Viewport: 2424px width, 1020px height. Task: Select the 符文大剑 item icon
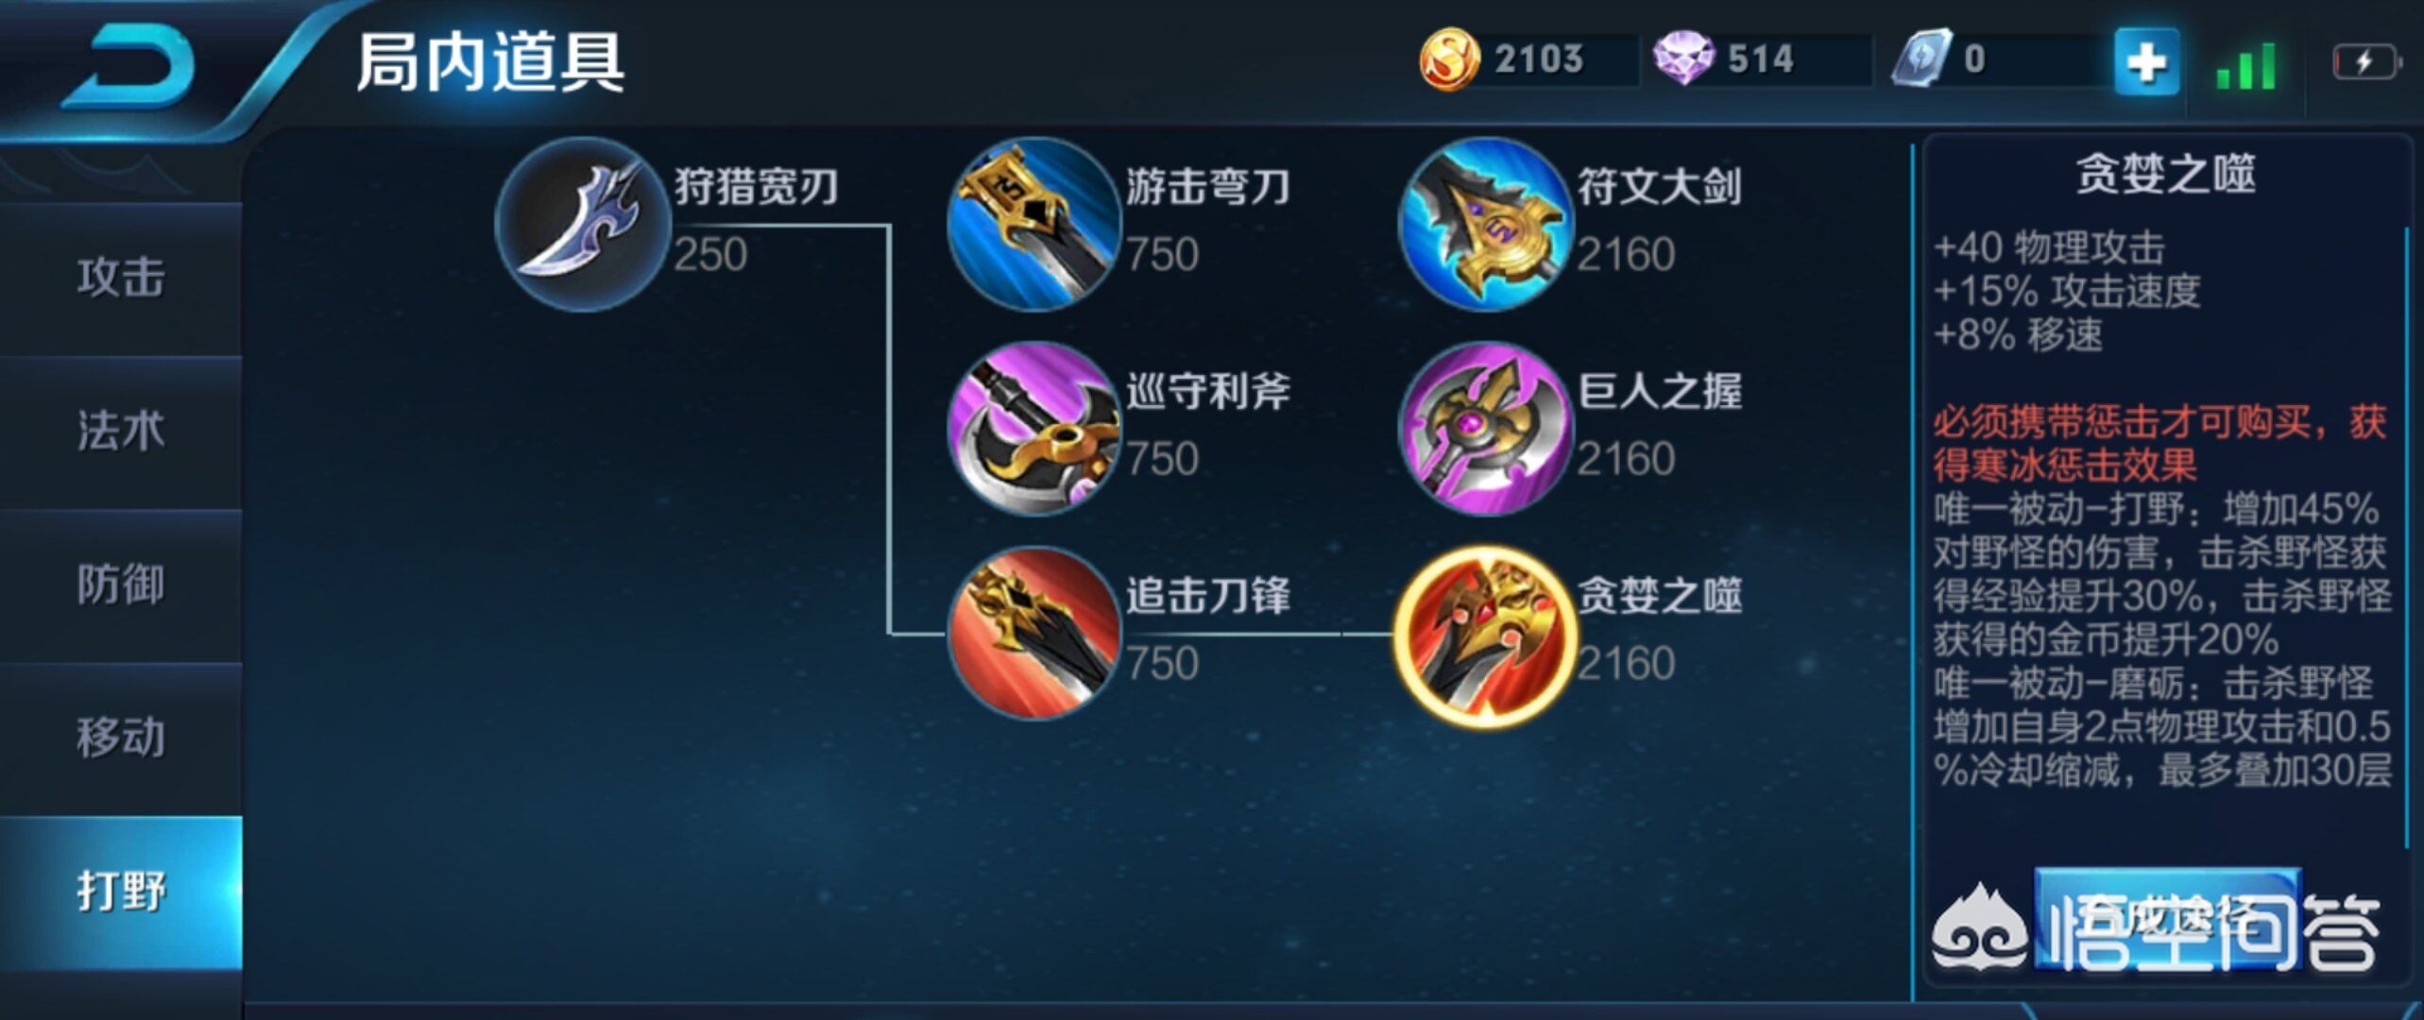[1486, 225]
